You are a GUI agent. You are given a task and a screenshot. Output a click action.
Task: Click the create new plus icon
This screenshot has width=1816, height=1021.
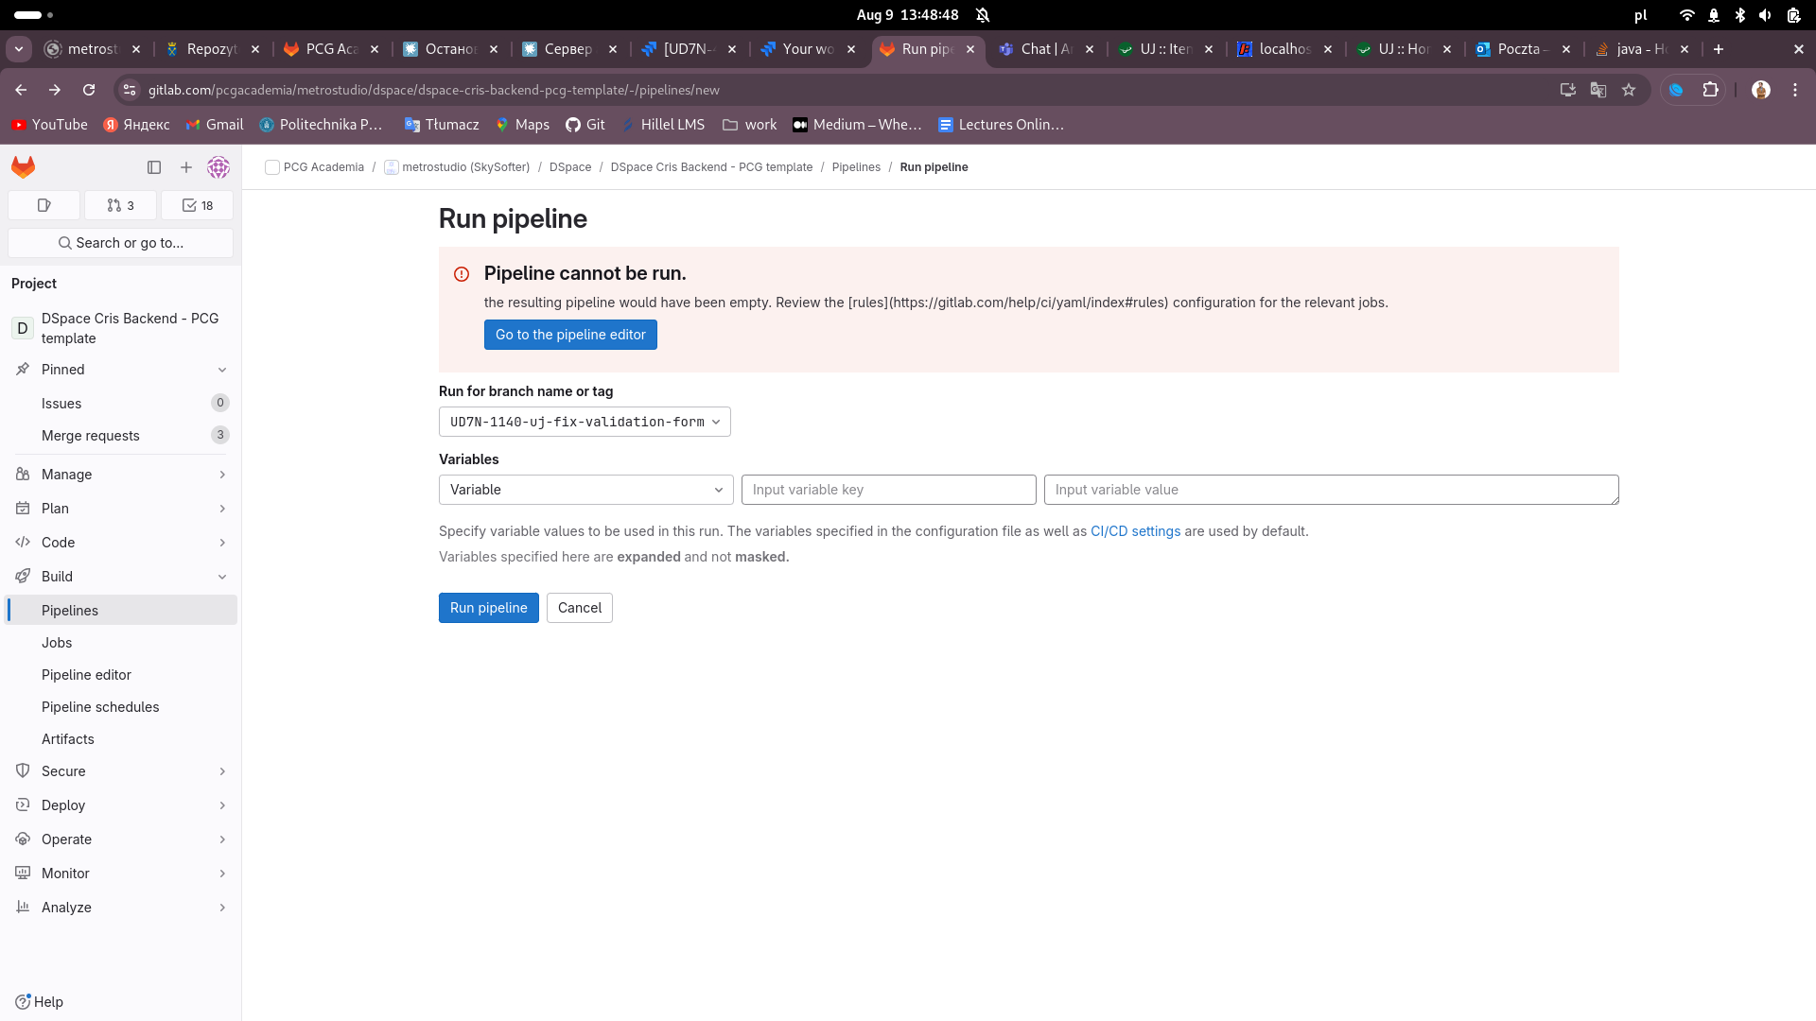[x=186, y=167]
